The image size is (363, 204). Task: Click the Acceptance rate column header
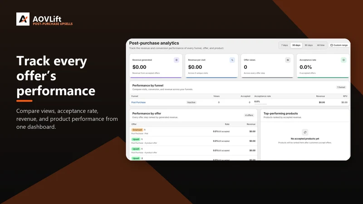click(262, 96)
